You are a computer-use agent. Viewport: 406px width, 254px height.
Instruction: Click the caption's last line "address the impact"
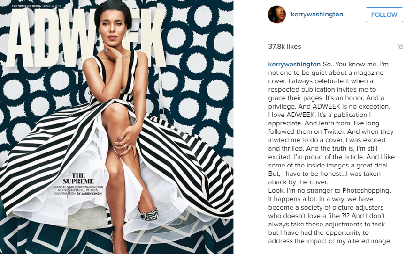[329, 241]
